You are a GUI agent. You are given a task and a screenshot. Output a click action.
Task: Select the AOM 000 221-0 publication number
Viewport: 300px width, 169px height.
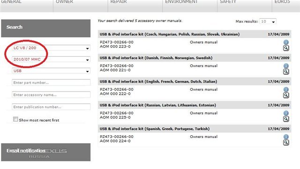[115, 70]
